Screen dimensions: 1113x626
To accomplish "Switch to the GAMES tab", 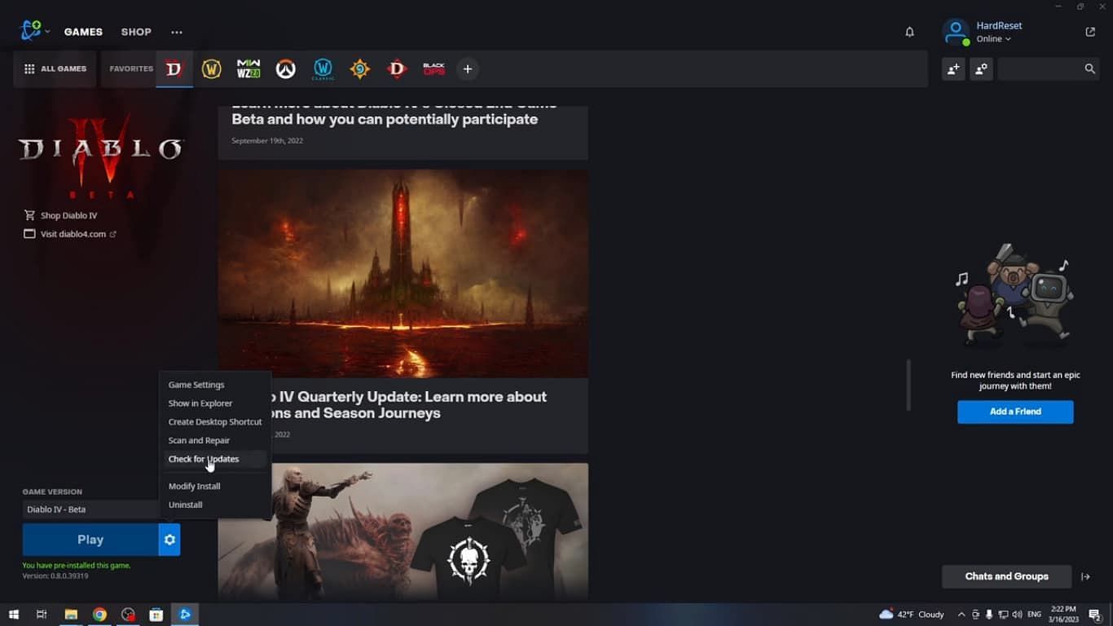I will pos(83,32).
